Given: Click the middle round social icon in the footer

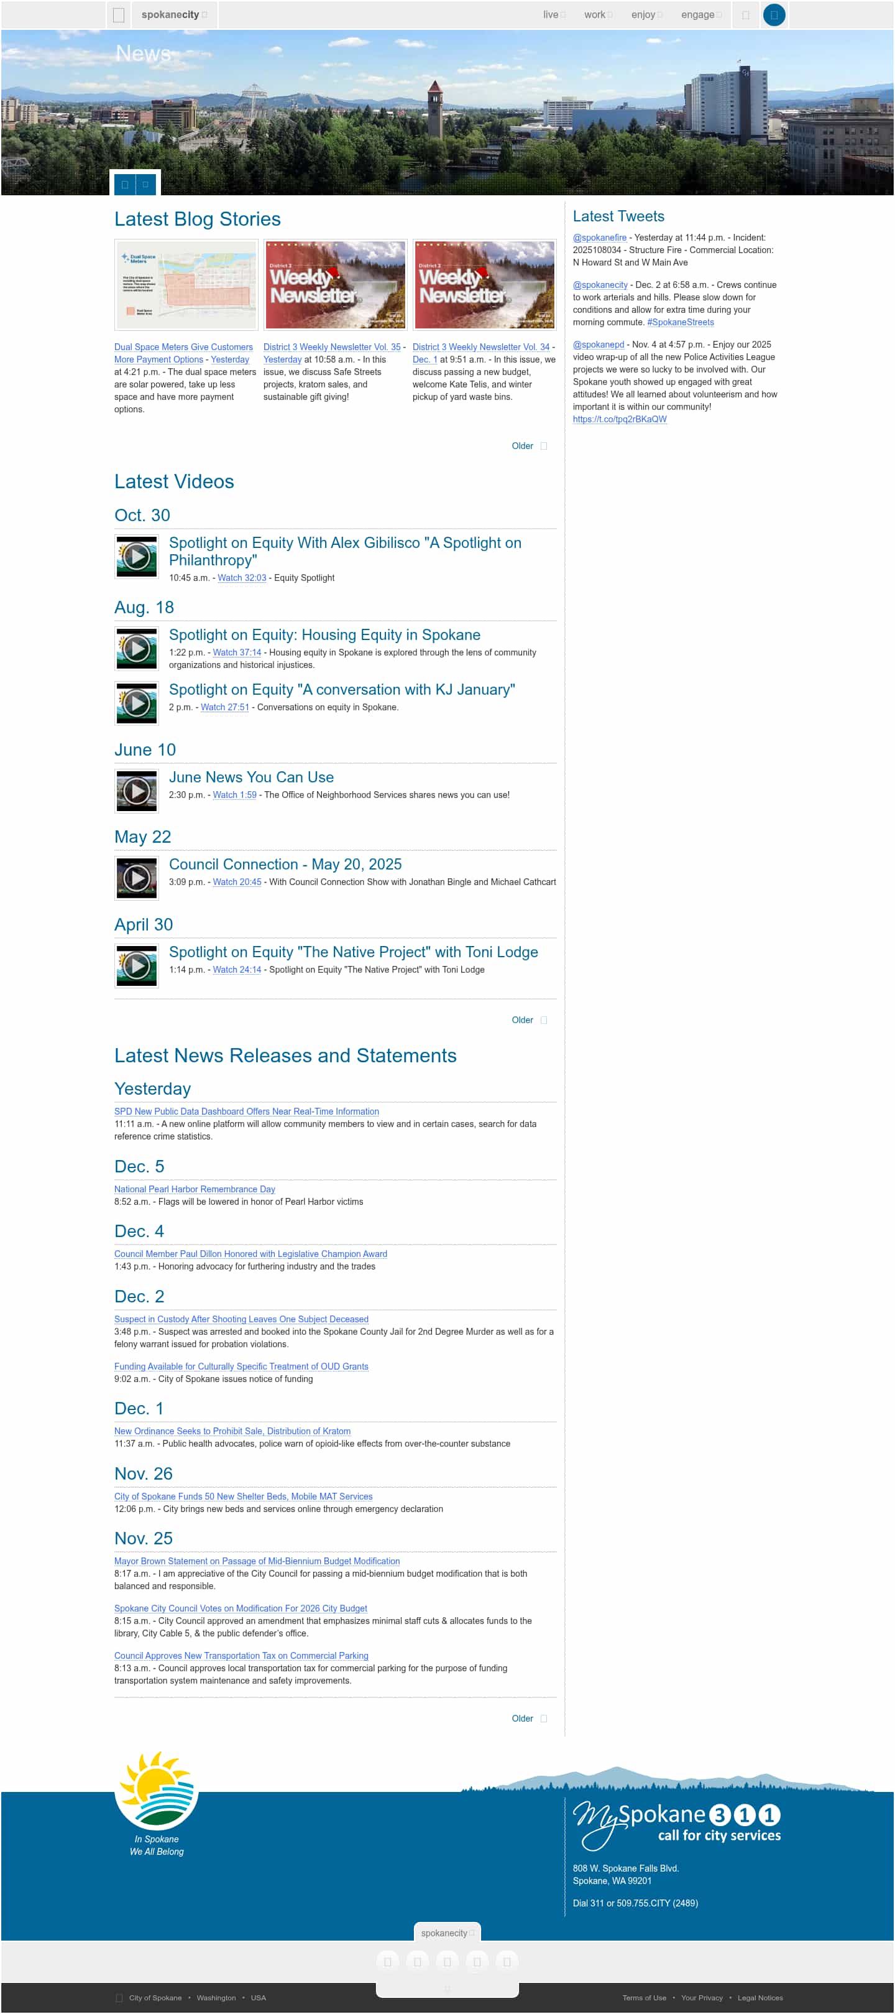Looking at the screenshot, I should 447,1961.
